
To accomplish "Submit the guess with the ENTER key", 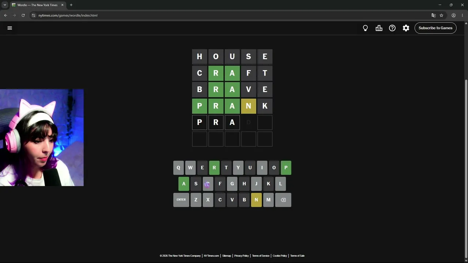I will click(x=181, y=200).
